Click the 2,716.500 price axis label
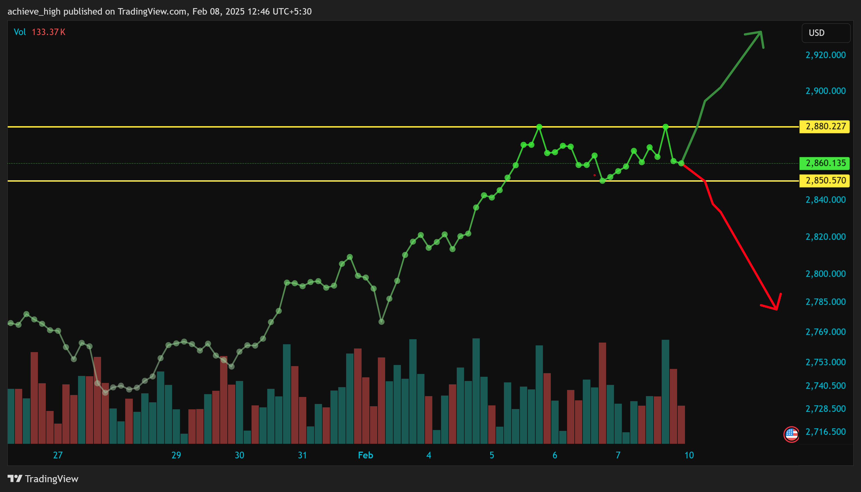This screenshot has height=492, width=861. pyautogui.click(x=825, y=432)
